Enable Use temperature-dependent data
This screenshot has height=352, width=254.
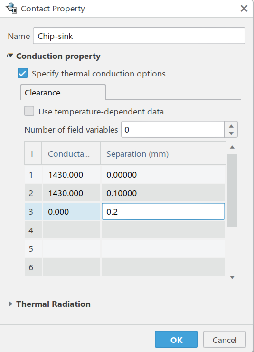(x=29, y=111)
